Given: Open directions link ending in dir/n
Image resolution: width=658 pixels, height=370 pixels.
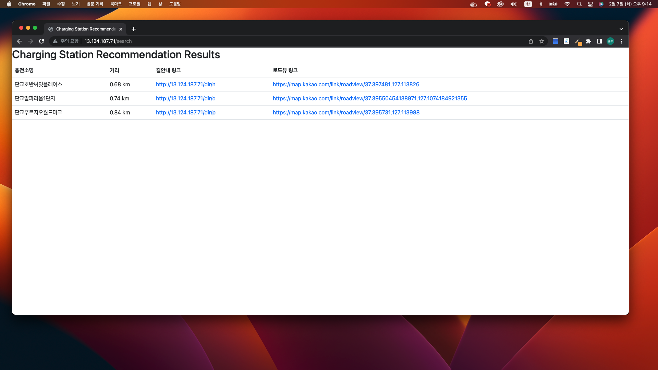Looking at the screenshot, I should 185,84.
